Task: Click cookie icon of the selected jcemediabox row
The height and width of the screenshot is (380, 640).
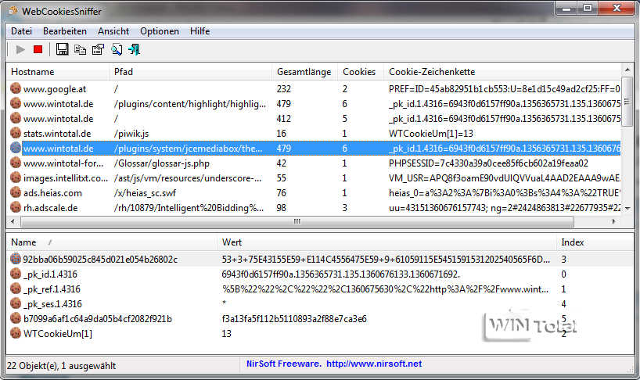Action: point(16,148)
